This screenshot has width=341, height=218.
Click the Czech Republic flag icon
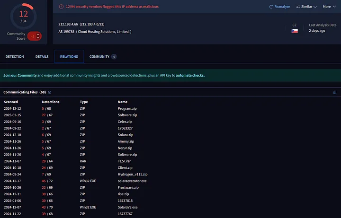pyautogui.click(x=295, y=31)
